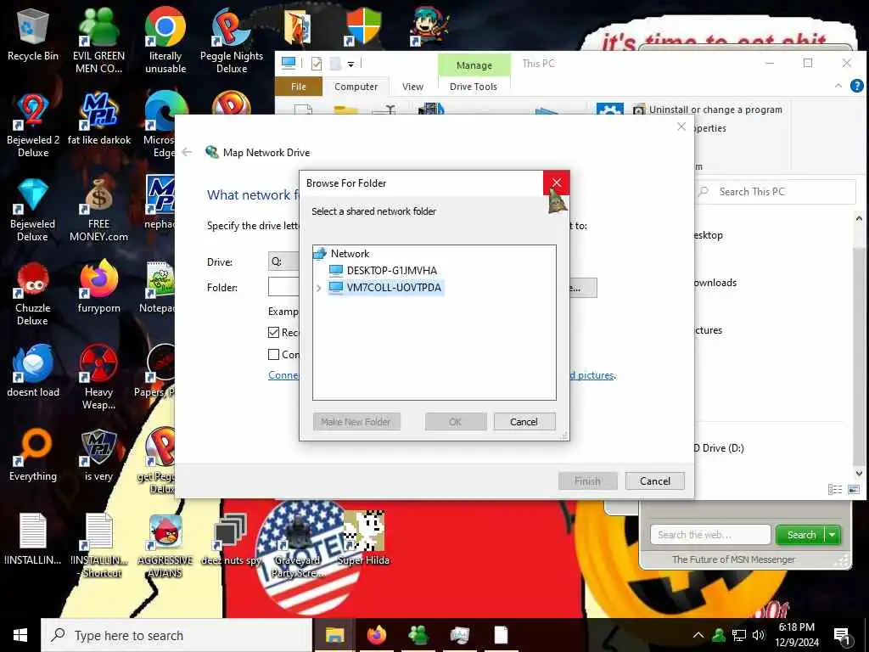The width and height of the screenshot is (869, 652).
Task: Expand the VM7COLL-UOVTPDA tree node arrow
Action: (319, 288)
